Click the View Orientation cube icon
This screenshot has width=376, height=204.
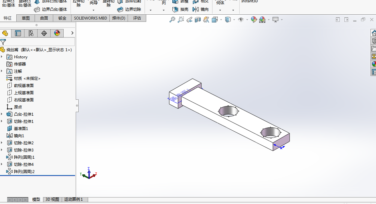pyautogui.click(x=215, y=20)
